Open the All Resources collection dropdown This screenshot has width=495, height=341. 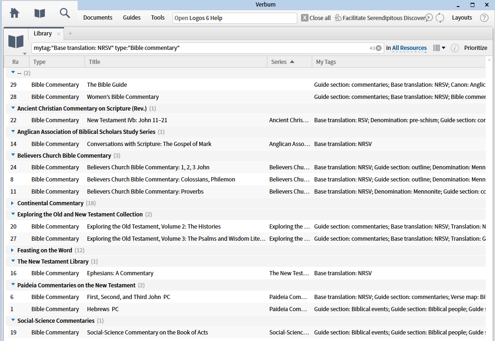[409, 48]
